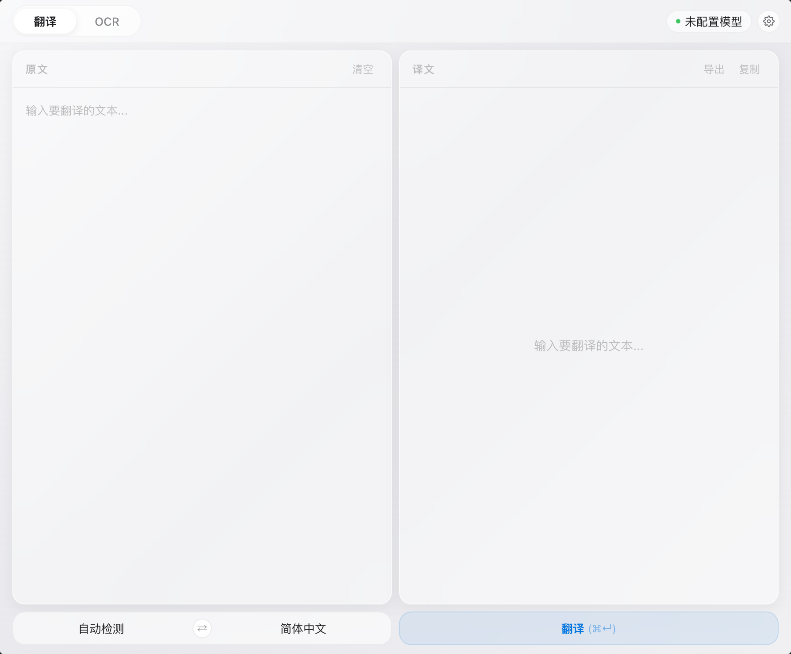
Task: Open the 未配置模型 model selector
Action: click(x=709, y=21)
